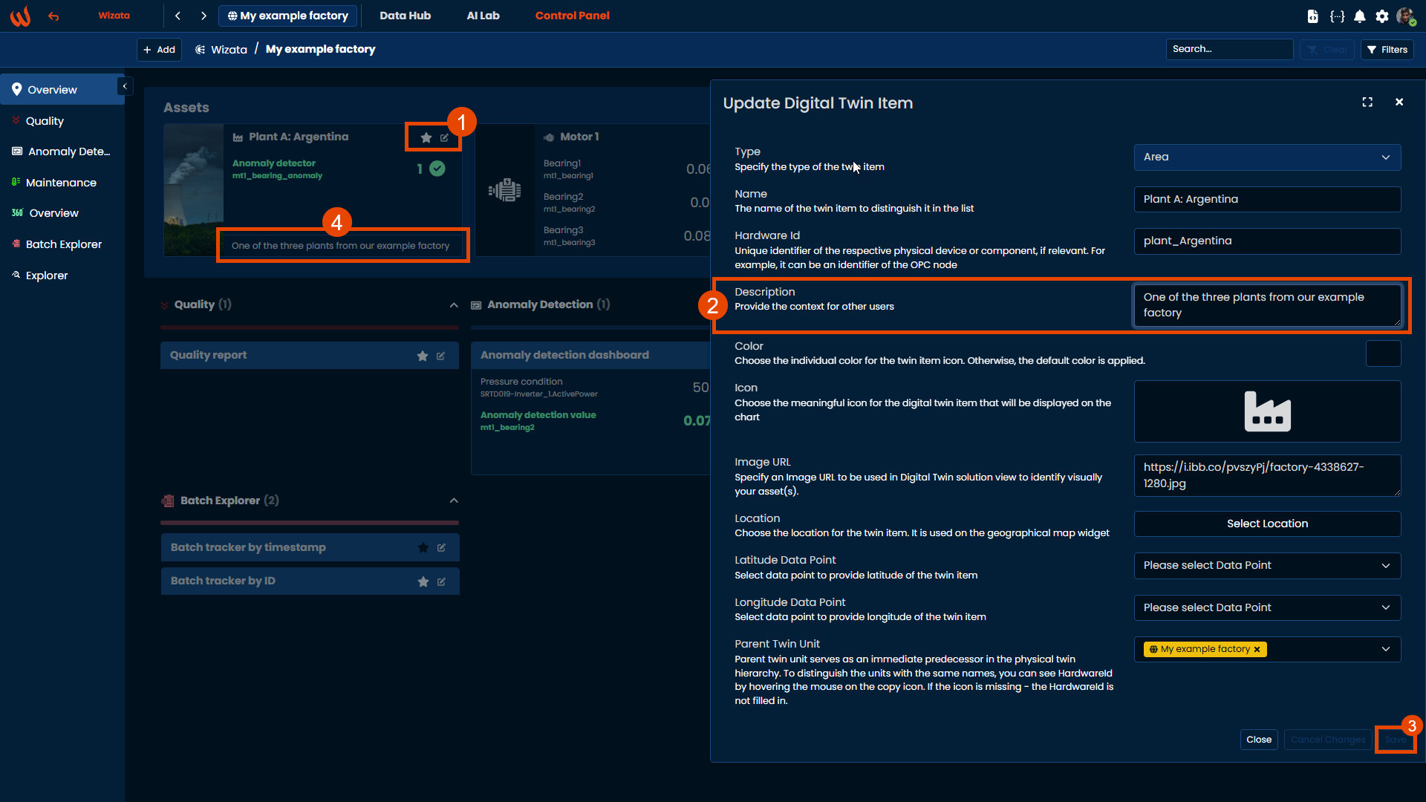This screenshot has width=1426, height=802.
Task: Toggle favorite star on Batch tracker by timestamp
Action: click(x=423, y=548)
